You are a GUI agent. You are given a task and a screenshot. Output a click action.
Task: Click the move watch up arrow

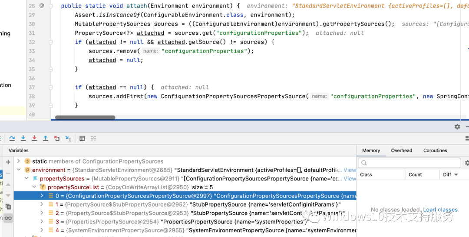[x=8, y=184]
